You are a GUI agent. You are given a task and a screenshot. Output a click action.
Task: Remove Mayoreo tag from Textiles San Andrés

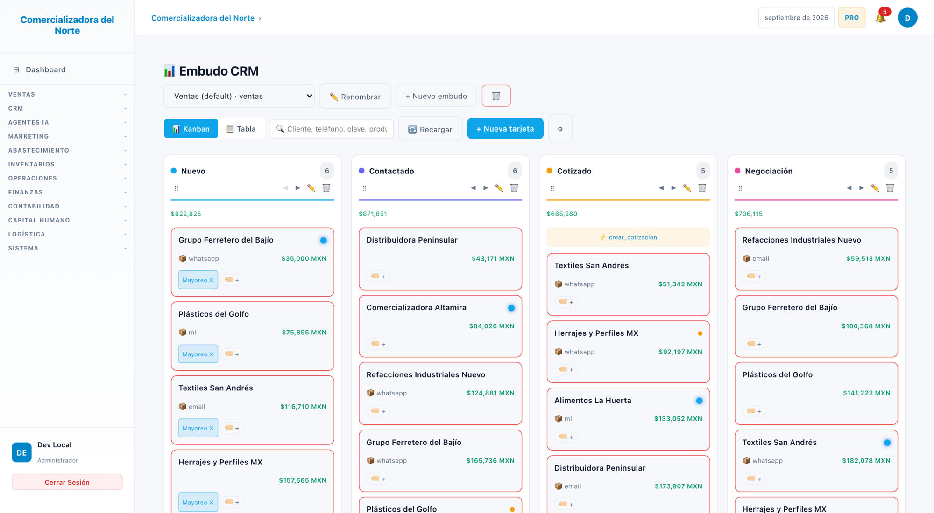tap(212, 428)
